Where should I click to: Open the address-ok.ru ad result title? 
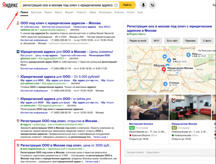click(60, 23)
